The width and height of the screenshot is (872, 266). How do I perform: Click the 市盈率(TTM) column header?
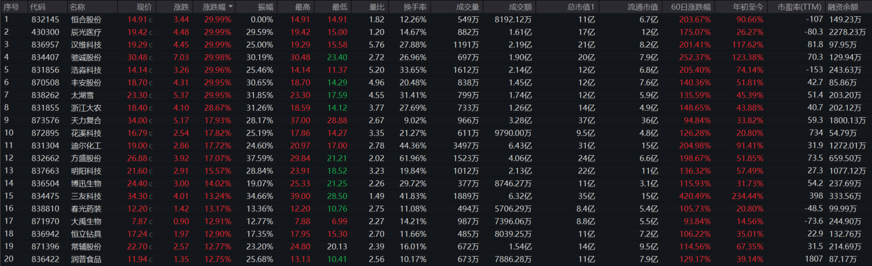[799, 7]
